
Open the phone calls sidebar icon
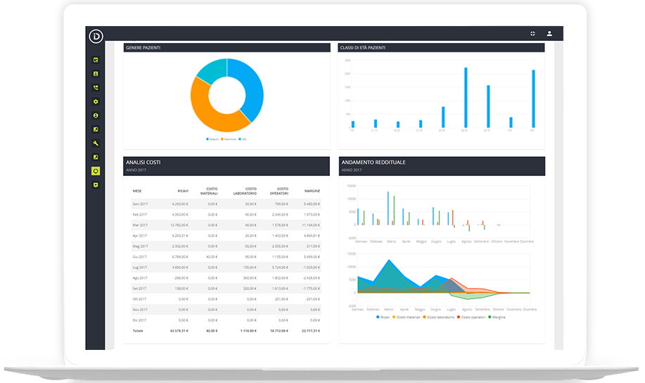[96, 88]
